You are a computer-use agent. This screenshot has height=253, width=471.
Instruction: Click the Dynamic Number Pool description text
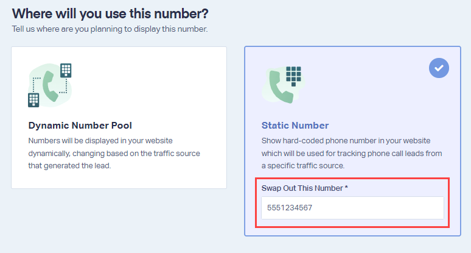(x=114, y=153)
